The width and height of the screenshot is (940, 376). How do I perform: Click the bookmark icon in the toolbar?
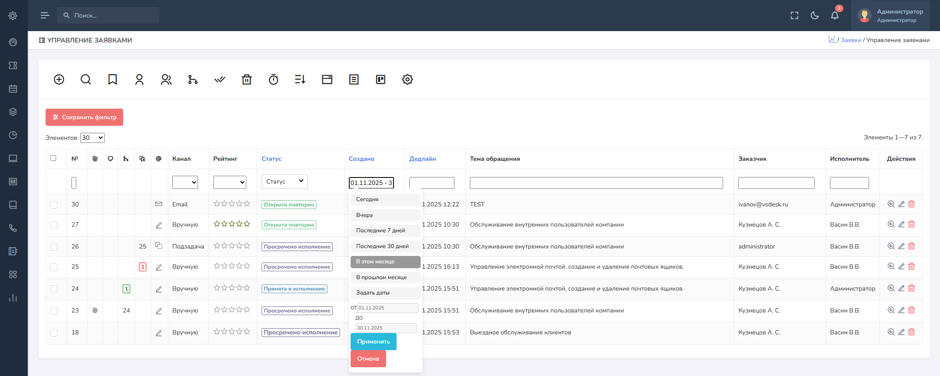113,79
